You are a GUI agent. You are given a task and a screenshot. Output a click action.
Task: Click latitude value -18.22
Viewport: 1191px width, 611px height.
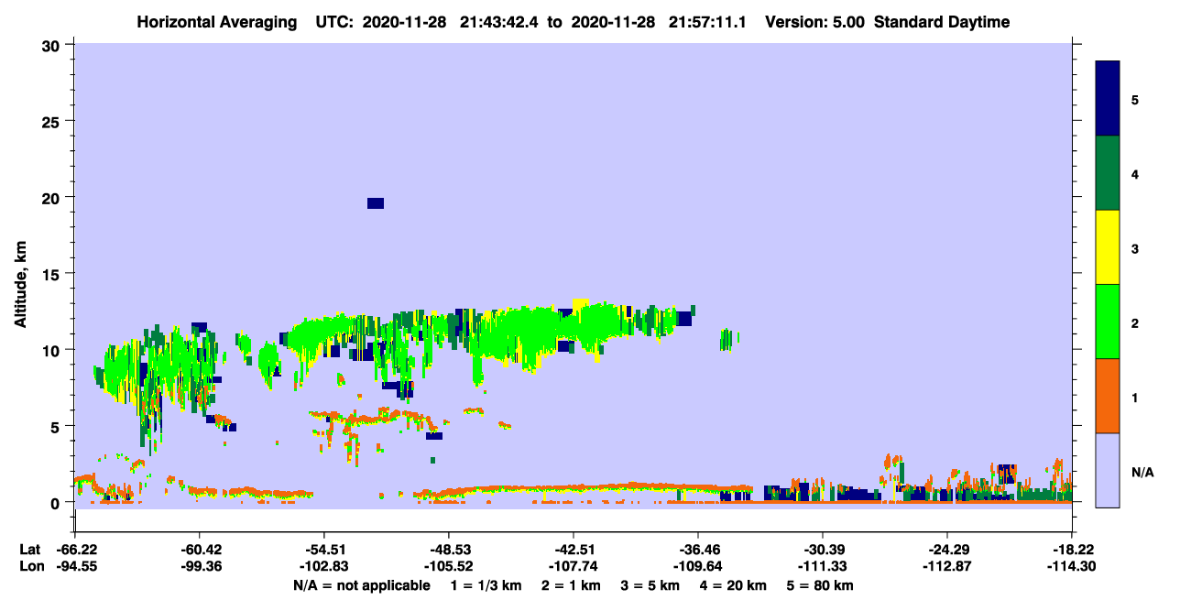1072,550
